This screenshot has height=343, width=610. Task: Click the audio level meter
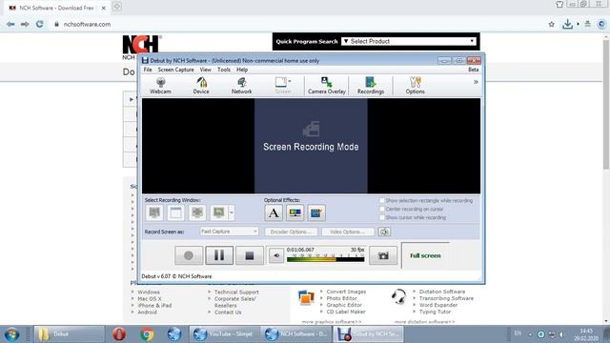pos(326,258)
